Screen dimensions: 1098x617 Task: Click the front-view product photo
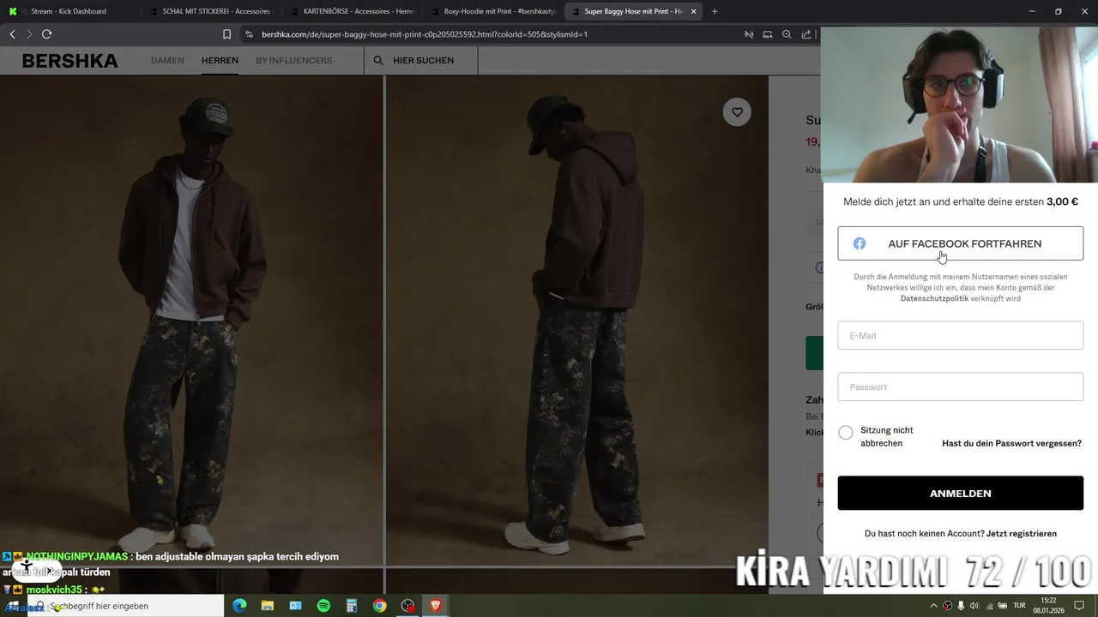(x=191, y=321)
